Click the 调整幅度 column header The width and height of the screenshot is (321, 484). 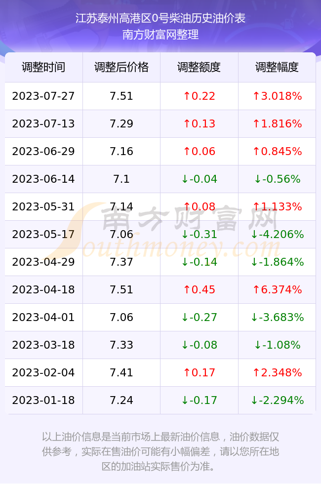(x=277, y=67)
